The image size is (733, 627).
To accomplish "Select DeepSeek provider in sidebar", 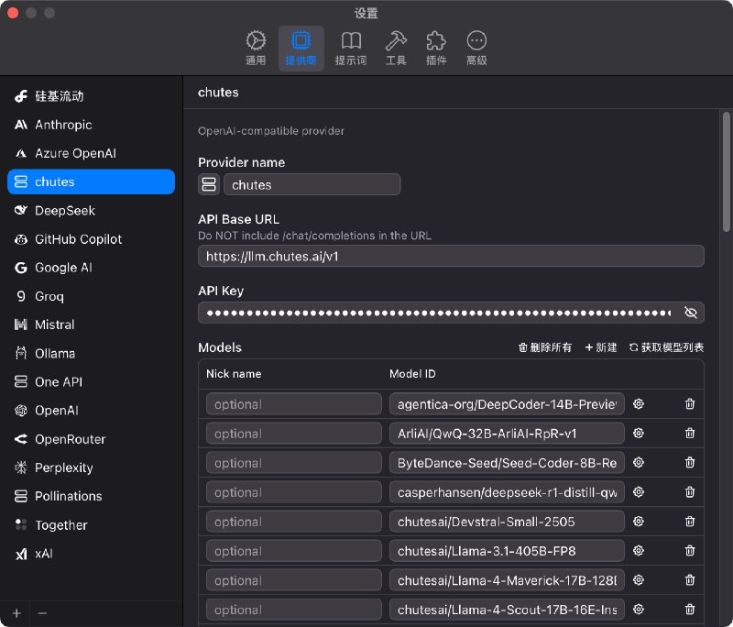I will [91, 211].
